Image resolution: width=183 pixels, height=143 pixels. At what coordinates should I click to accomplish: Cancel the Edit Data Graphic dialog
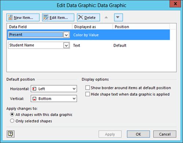[165, 134]
